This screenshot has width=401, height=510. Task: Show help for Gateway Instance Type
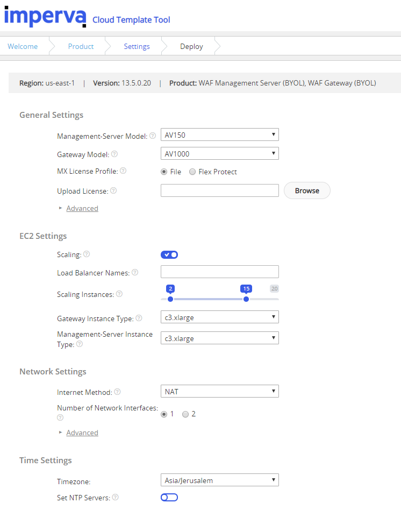[x=139, y=318]
